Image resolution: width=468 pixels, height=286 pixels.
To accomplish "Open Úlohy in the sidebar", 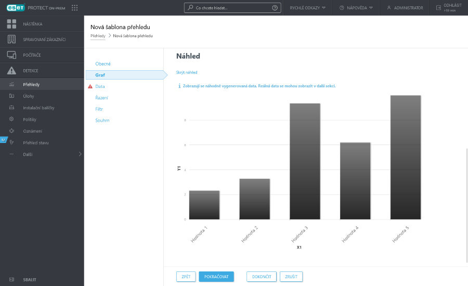I will point(42,96).
